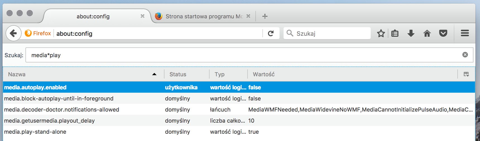Click domyślny status of media.getusermedia.playout_delay
This screenshot has height=141, width=480.
pos(177,121)
